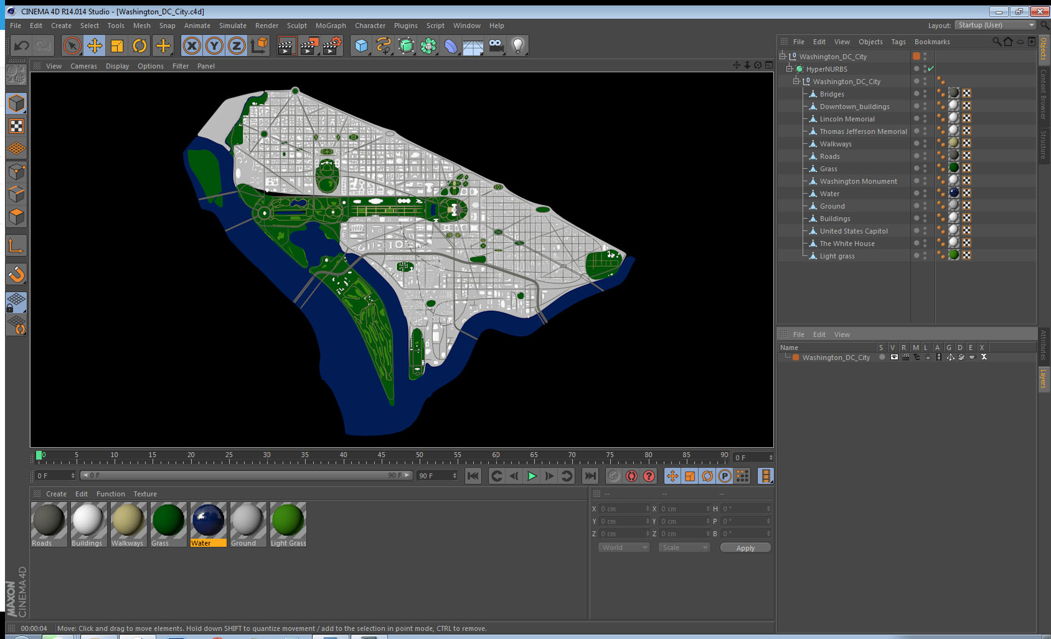1051x639 pixels.
Task: Open the Simulate menu
Action: tap(233, 26)
